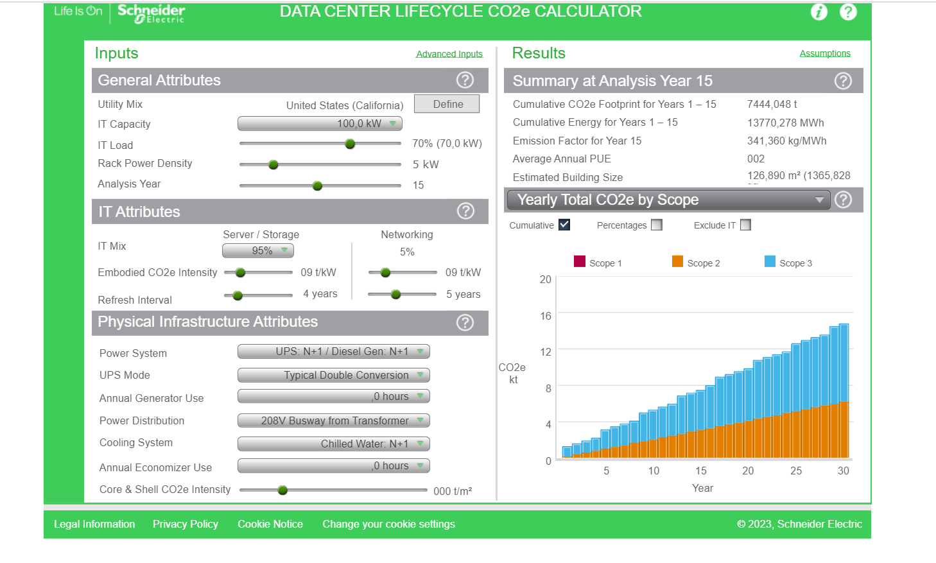Click the Rack Power Density slider handle

(x=273, y=164)
